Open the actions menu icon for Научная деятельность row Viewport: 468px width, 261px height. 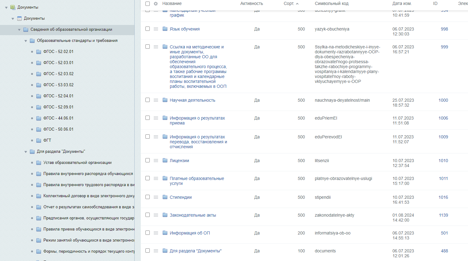(x=156, y=100)
